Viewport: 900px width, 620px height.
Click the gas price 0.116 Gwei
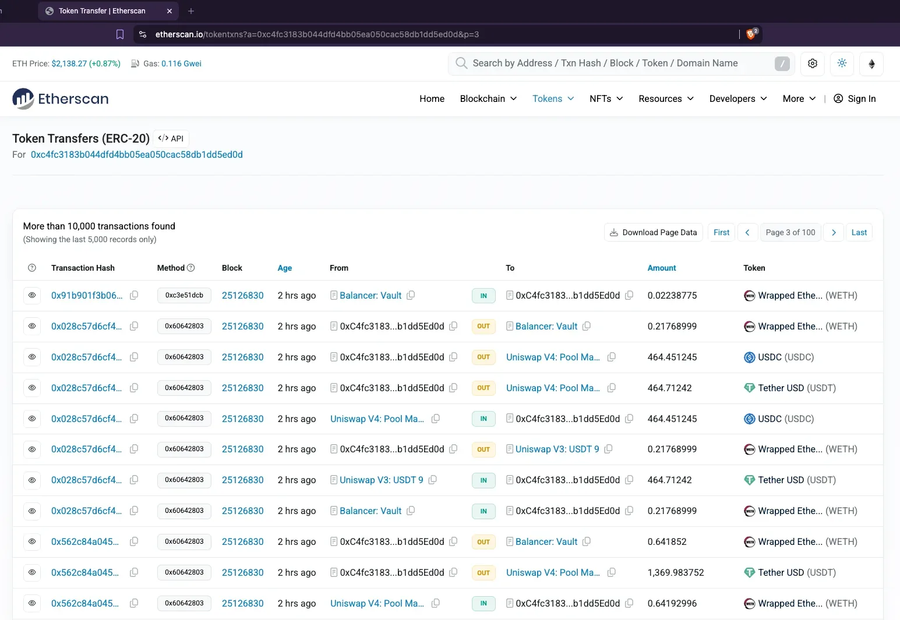[181, 63]
